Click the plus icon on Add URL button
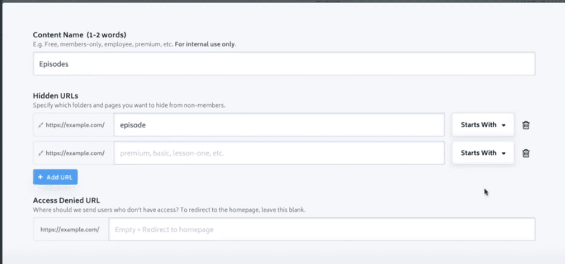 40,177
